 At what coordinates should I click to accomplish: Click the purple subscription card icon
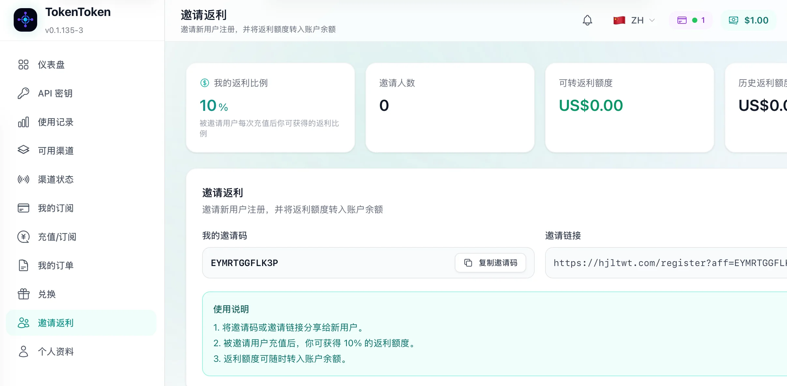point(682,20)
